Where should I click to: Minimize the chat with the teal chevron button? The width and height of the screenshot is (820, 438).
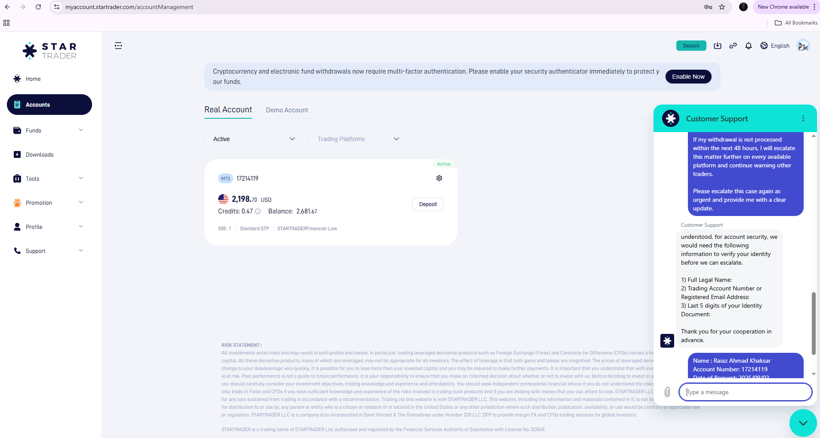tap(803, 423)
